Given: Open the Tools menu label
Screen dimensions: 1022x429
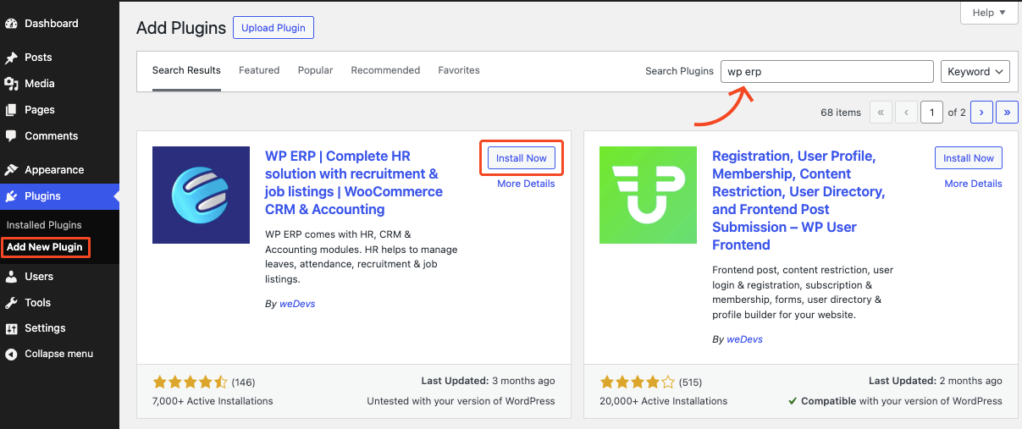Looking at the screenshot, I should click(x=38, y=303).
